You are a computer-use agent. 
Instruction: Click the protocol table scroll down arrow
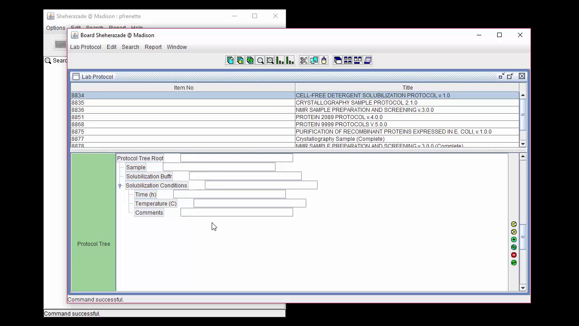click(x=523, y=144)
